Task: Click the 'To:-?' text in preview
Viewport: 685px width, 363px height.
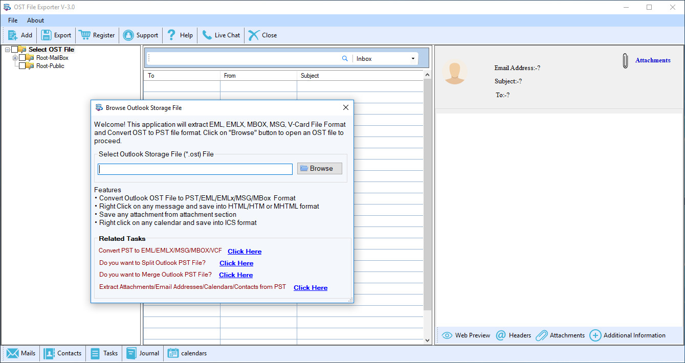Action: click(x=502, y=95)
